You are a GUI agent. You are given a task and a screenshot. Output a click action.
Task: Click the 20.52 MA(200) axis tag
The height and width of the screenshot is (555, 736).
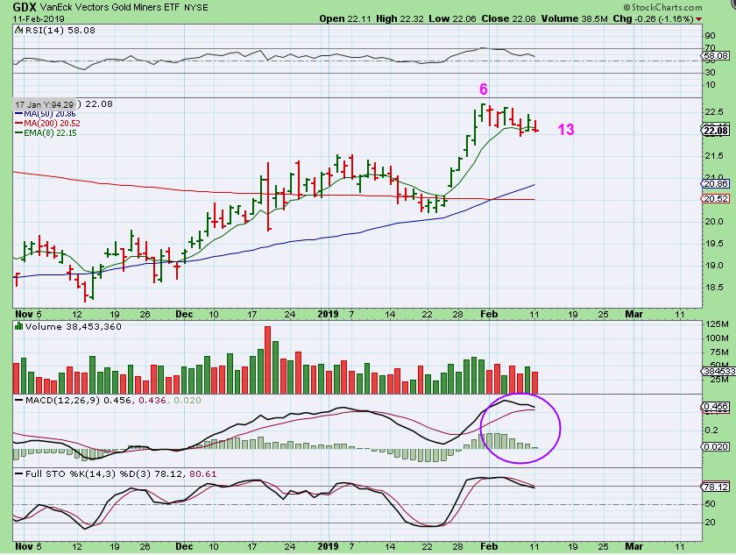tap(716, 199)
